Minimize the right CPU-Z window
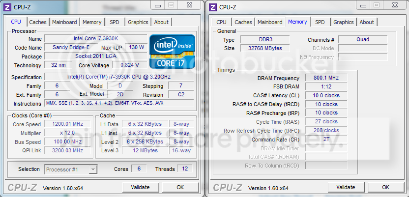 point(363,5)
